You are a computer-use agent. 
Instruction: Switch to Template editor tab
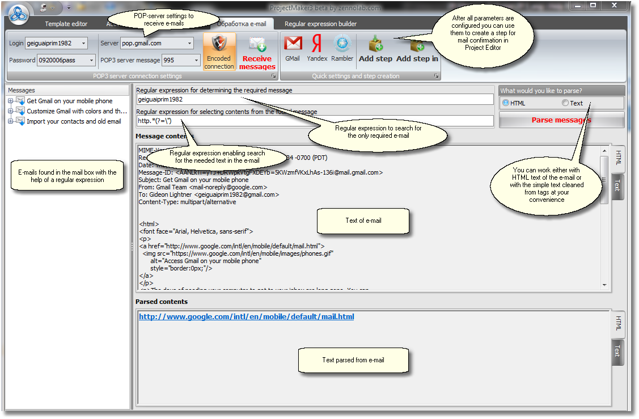click(66, 24)
